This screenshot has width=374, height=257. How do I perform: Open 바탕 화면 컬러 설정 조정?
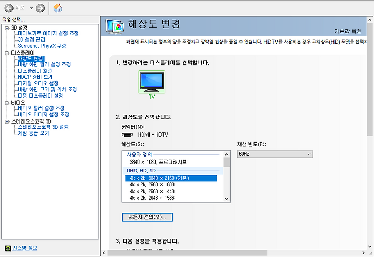point(44,64)
